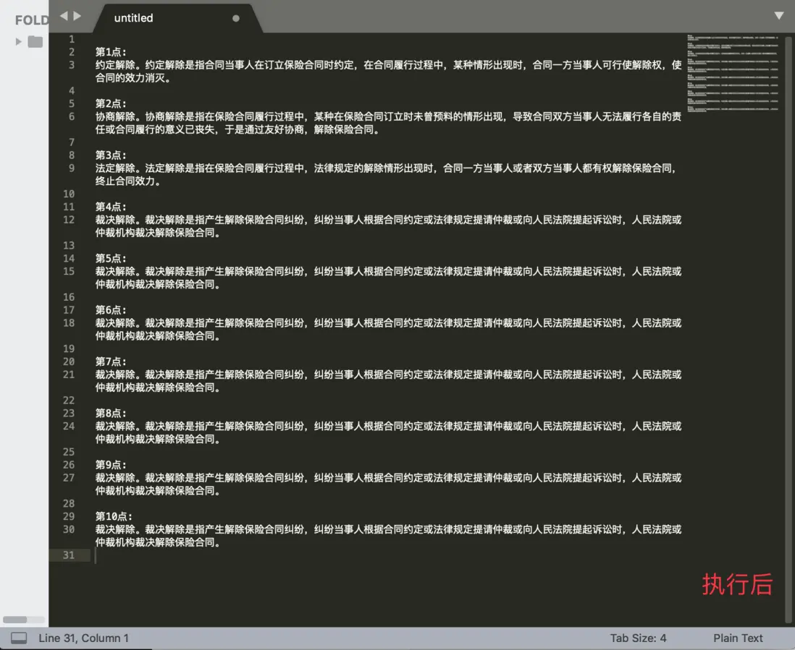Click the line reading 第6点:
Screen dimensions: 795x650
tap(111, 309)
